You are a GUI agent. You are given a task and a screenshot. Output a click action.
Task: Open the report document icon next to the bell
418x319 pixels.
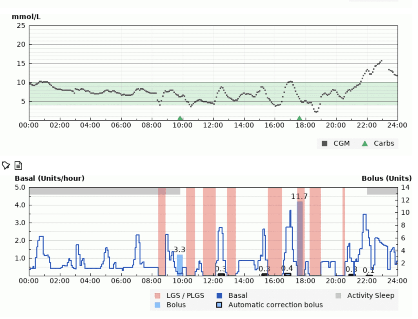pyautogui.click(x=18, y=165)
